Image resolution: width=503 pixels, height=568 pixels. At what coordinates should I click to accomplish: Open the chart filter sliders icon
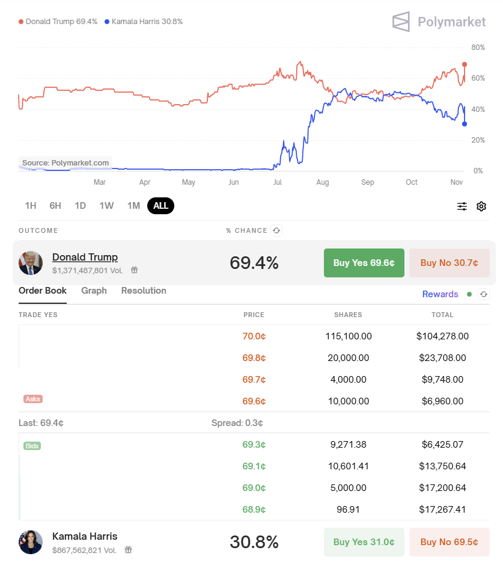tap(462, 206)
